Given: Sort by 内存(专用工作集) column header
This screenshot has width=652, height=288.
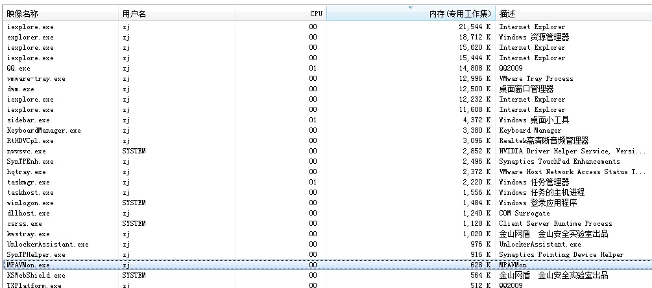Looking at the screenshot, I should tap(461, 13).
